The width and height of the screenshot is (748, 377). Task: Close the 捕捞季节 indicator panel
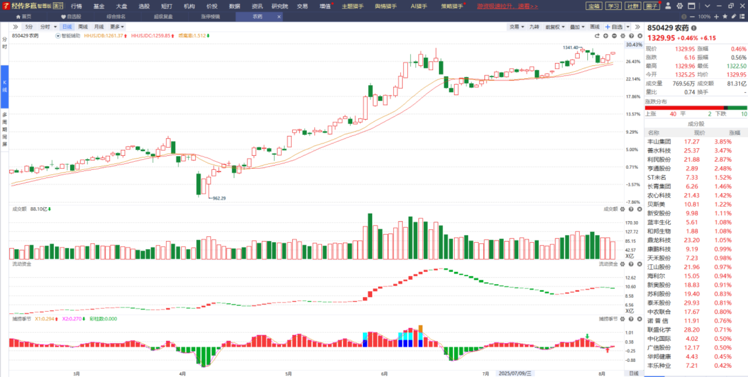pyautogui.click(x=640, y=319)
